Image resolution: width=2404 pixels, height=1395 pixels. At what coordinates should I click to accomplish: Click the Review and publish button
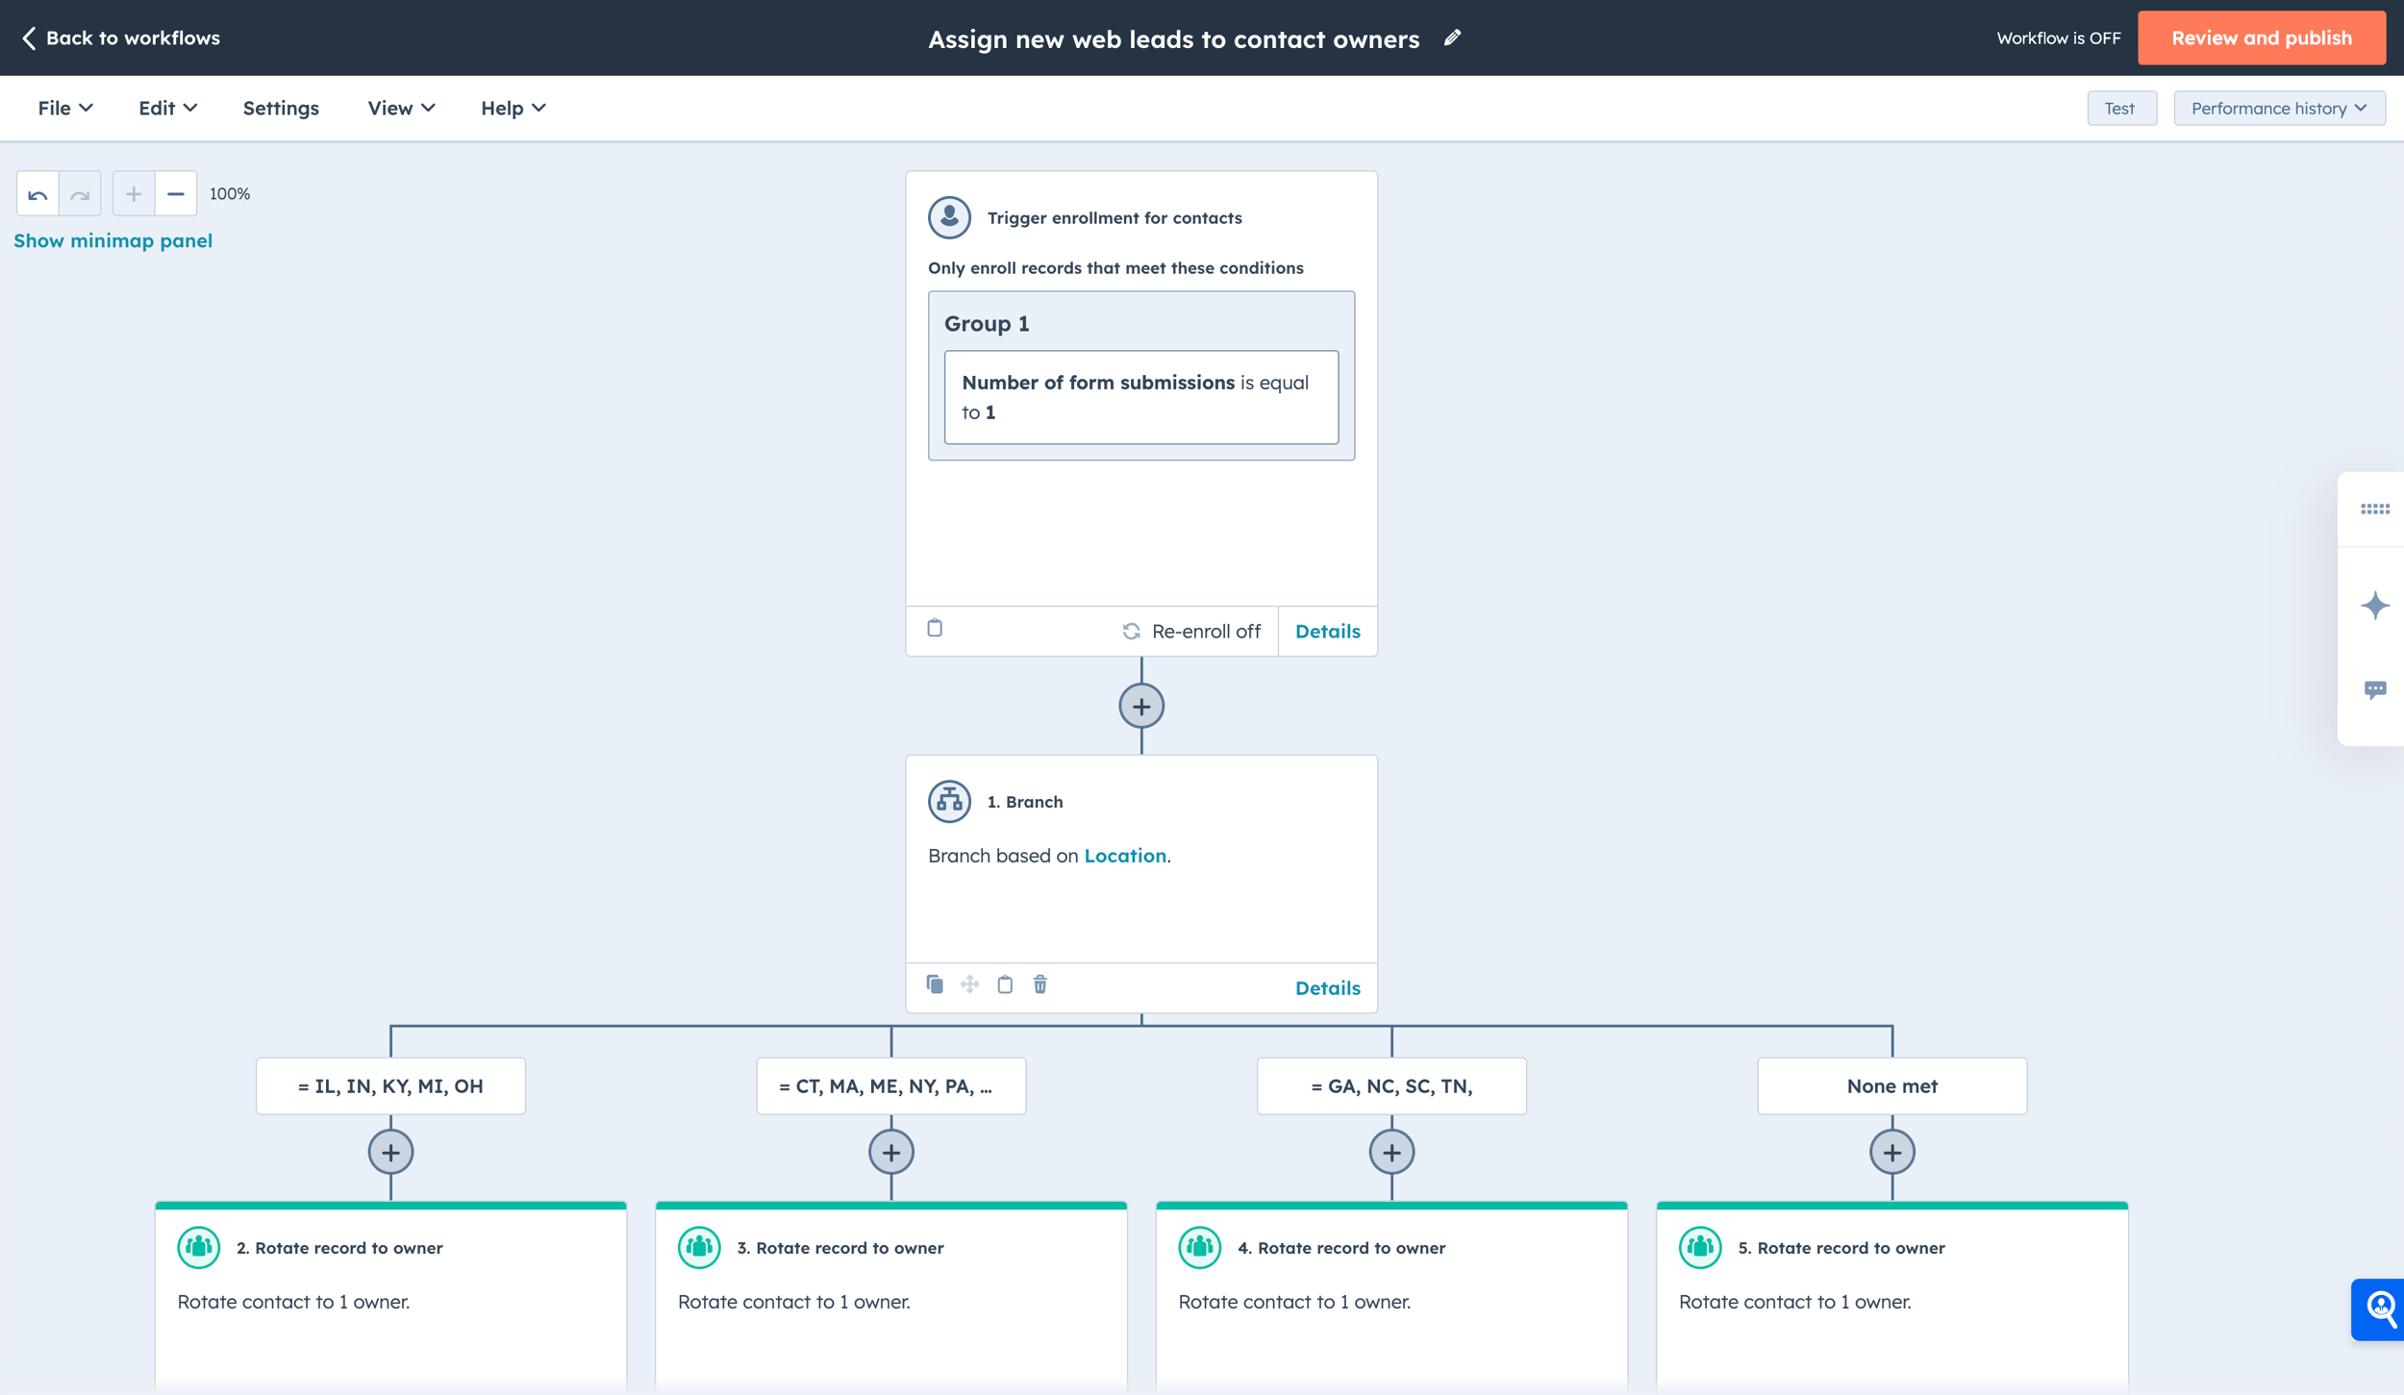[2261, 37]
